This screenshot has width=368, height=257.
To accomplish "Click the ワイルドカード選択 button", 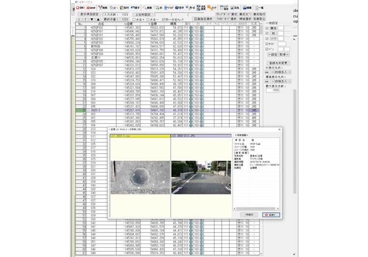I will pos(227,19).
